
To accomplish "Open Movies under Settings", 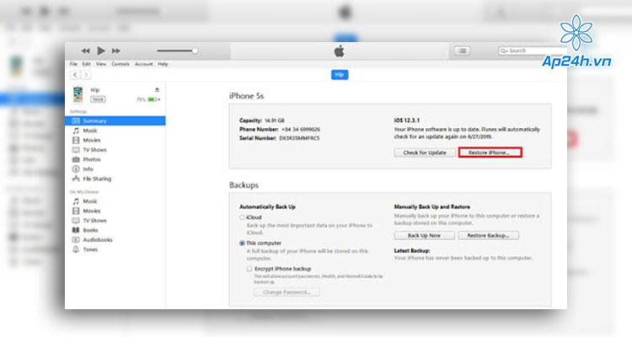I will pyautogui.click(x=92, y=141).
